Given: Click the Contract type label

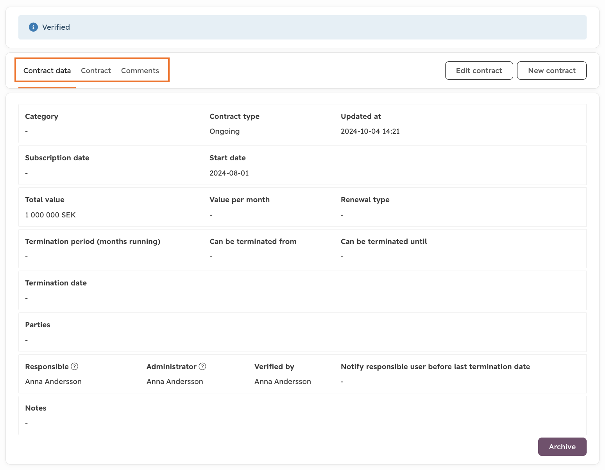Looking at the screenshot, I should pyautogui.click(x=234, y=117).
